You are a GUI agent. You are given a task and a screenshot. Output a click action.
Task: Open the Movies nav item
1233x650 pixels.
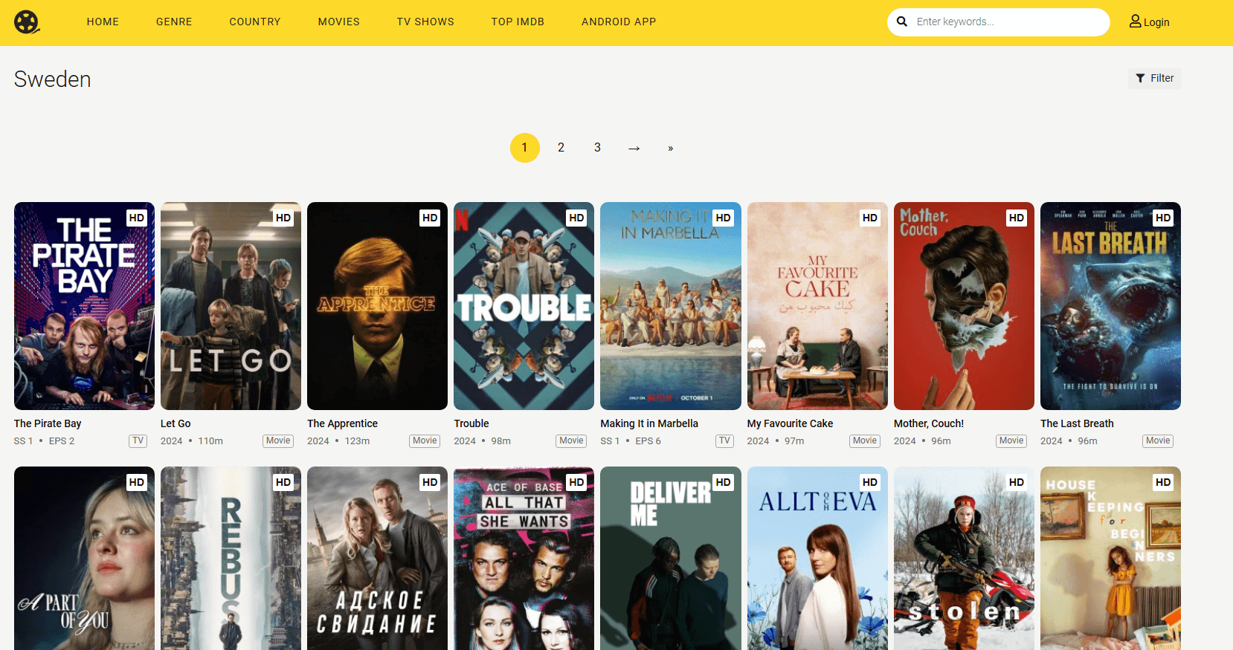point(338,22)
